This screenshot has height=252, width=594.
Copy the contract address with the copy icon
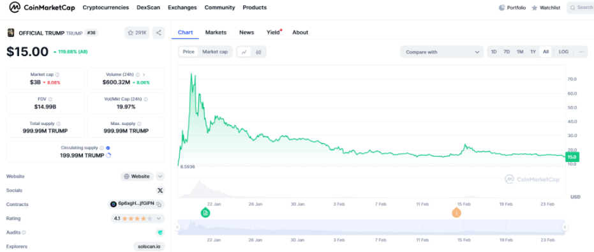pos(159,204)
